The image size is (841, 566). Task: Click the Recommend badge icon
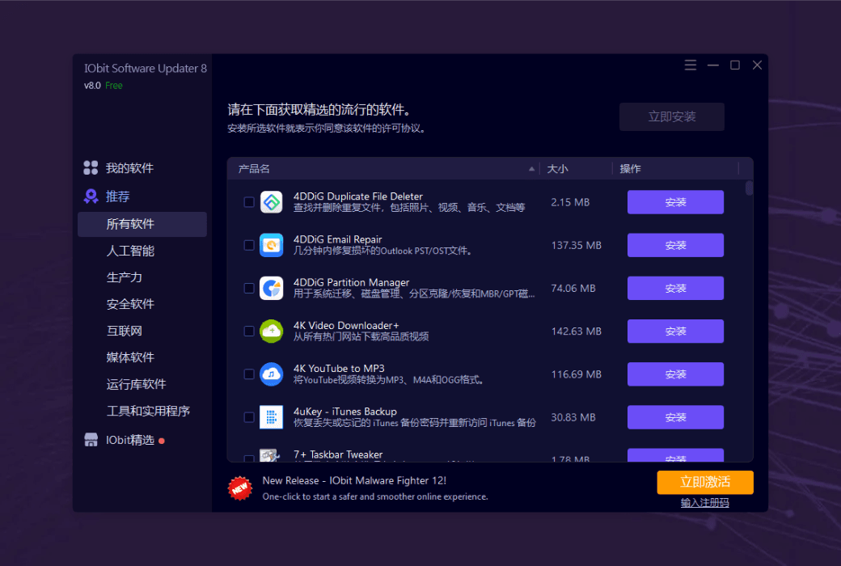pos(91,196)
